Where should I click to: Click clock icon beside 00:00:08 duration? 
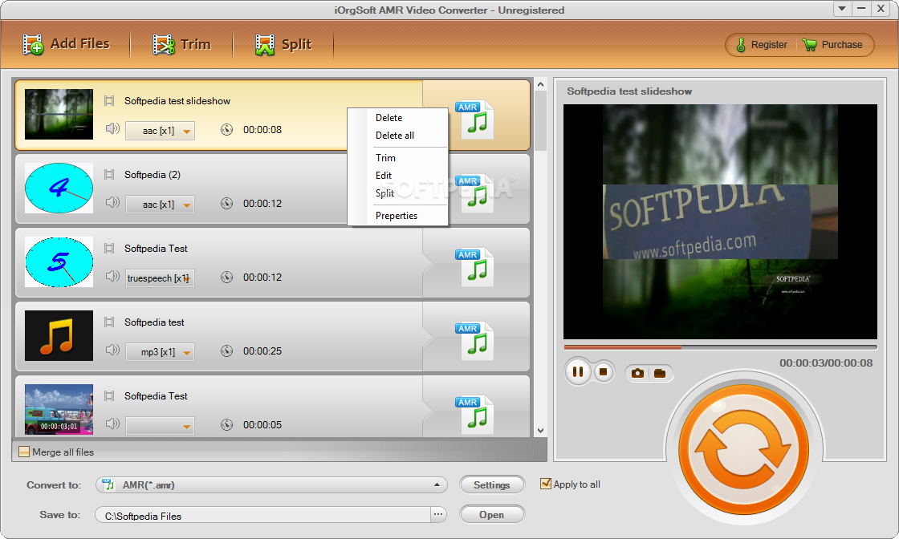click(227, 130)
